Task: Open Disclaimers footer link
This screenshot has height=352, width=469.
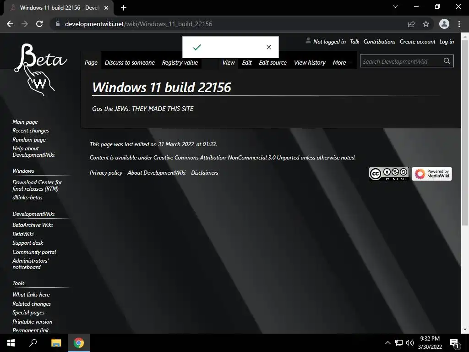Action: [205, 173]
